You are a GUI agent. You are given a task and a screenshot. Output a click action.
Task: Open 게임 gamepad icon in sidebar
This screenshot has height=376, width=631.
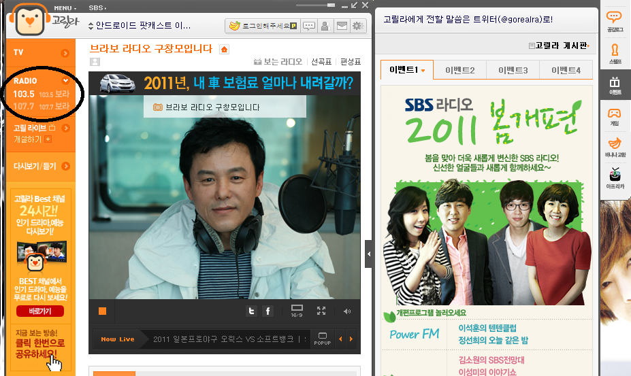point(615,117)
